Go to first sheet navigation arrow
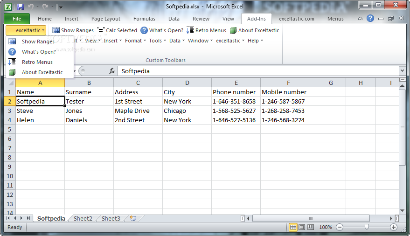Viewport: 410px width, 236px height. 8,218
